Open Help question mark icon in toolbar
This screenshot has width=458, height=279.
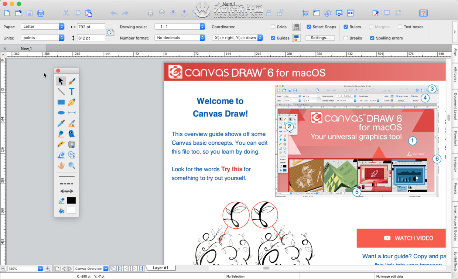coord(423,13)
